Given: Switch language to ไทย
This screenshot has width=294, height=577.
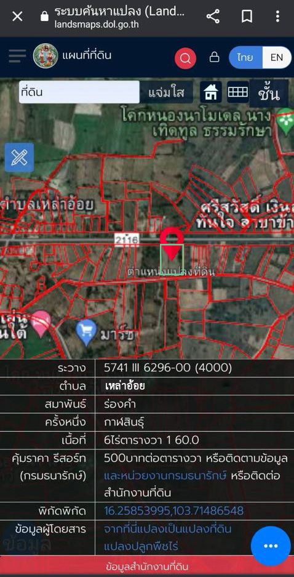Looking at the screenshot, I should 245,57.
